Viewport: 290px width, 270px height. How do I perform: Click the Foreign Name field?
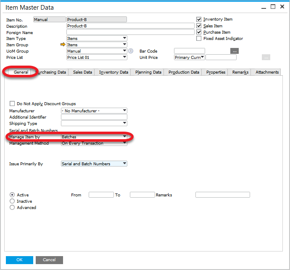point(130,32)
